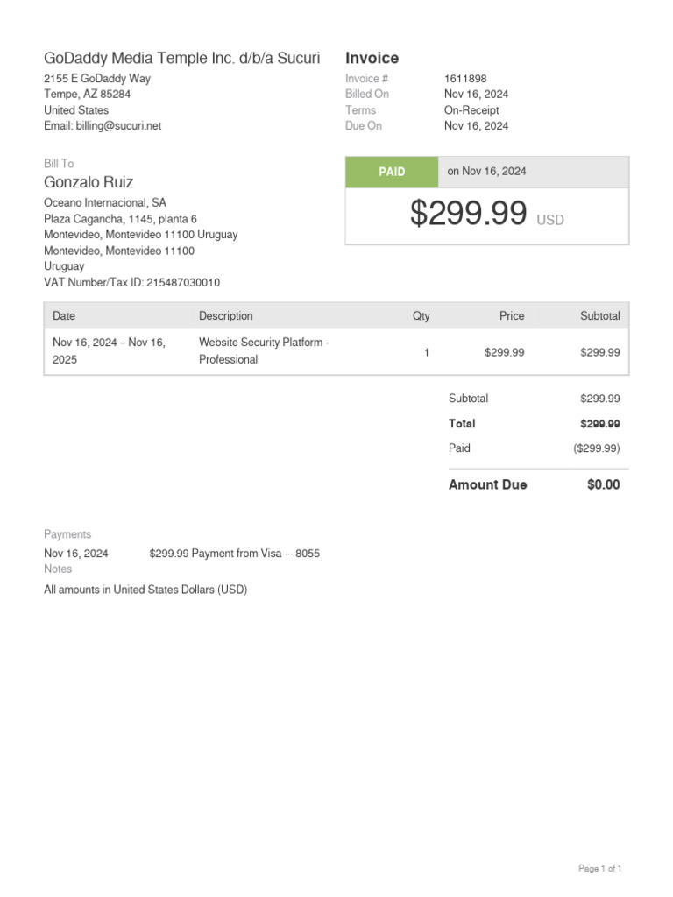
Task: Click the Payments section label
Action: point(67,534)
